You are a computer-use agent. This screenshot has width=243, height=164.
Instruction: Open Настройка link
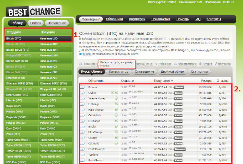[x=224, y=64]
